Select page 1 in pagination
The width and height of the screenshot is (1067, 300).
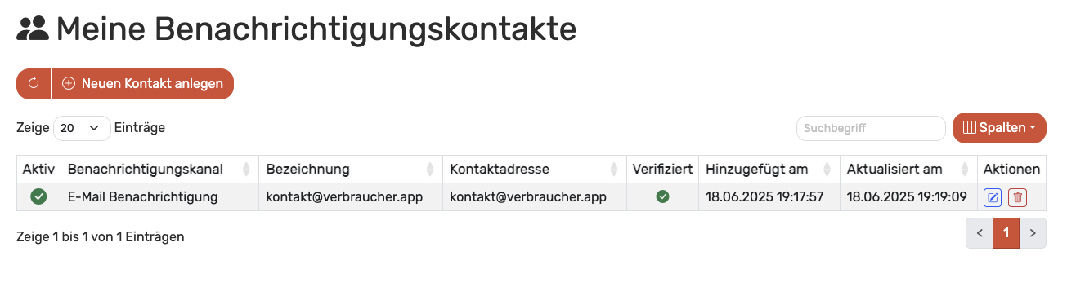tap(1006, 233)
